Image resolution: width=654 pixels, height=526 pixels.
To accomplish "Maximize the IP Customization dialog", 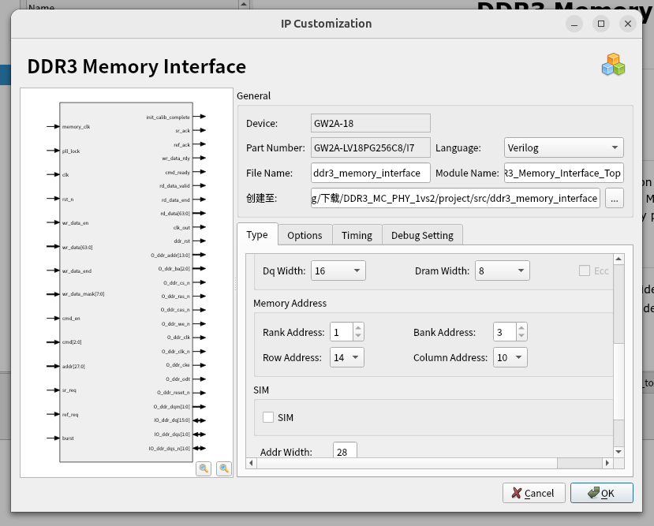I will point(601,24).
